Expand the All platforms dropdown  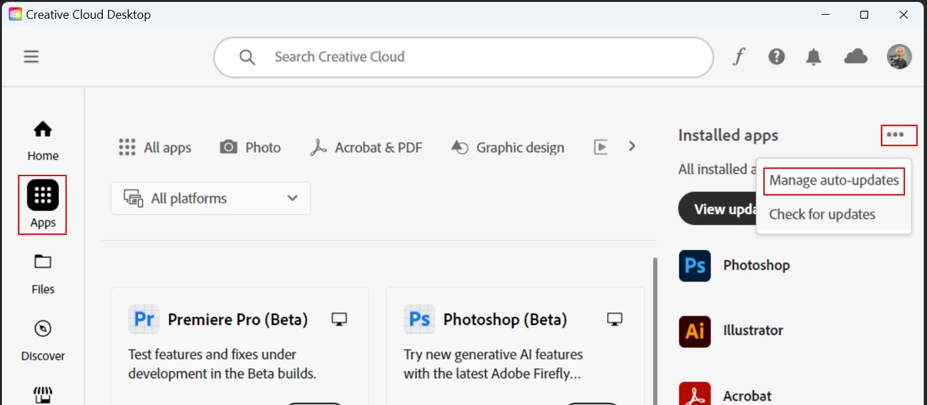pyautogui.click(x=210, y=198)
